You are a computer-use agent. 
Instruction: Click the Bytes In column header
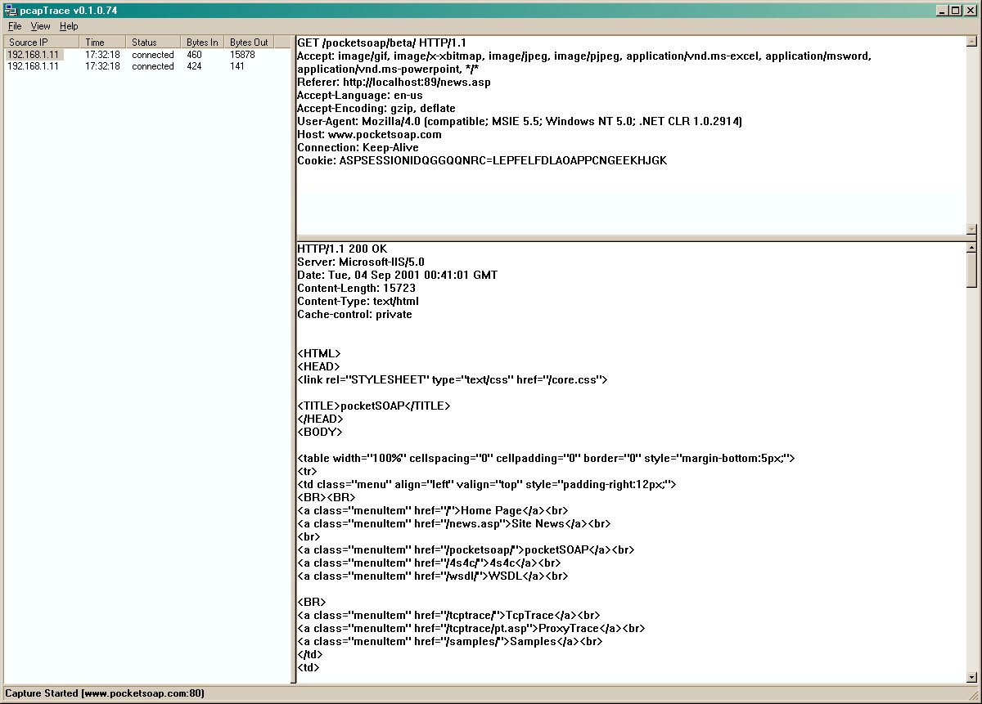202,42
